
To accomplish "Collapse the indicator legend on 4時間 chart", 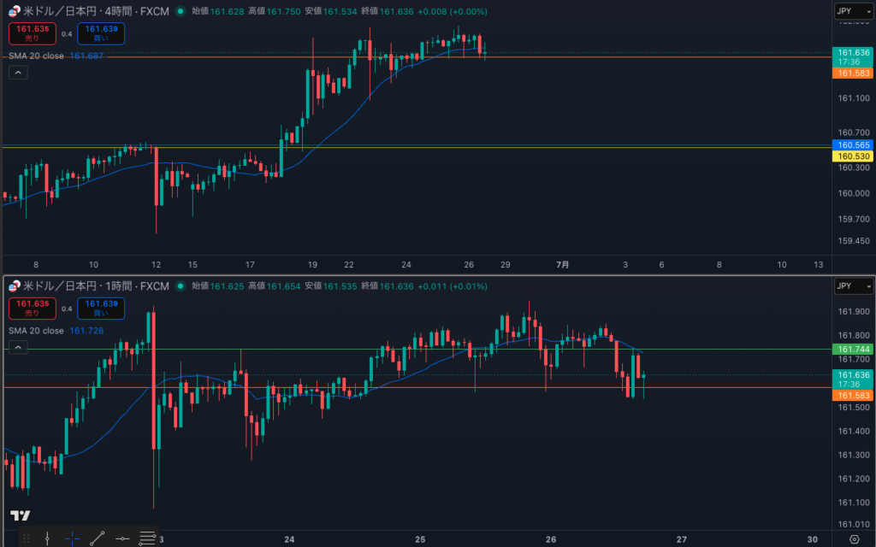I will coord(18,72).
